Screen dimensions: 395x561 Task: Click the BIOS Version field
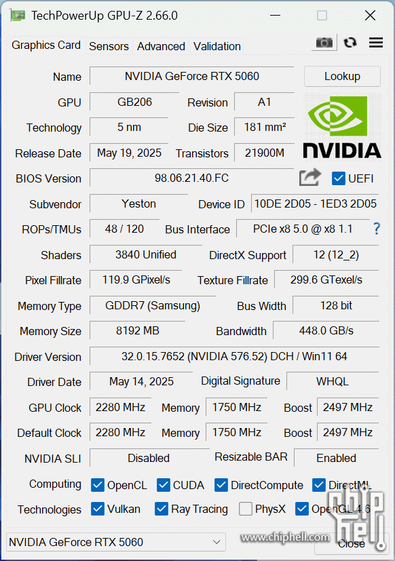191,178
